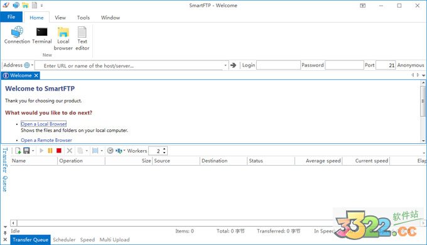Image resolution: width=427 pixels, height=245 pixels.
Task: Sort queue by Destination column header
Action: click(x=224, y=161)
